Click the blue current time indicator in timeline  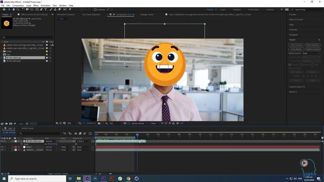(x=137, y=135)
